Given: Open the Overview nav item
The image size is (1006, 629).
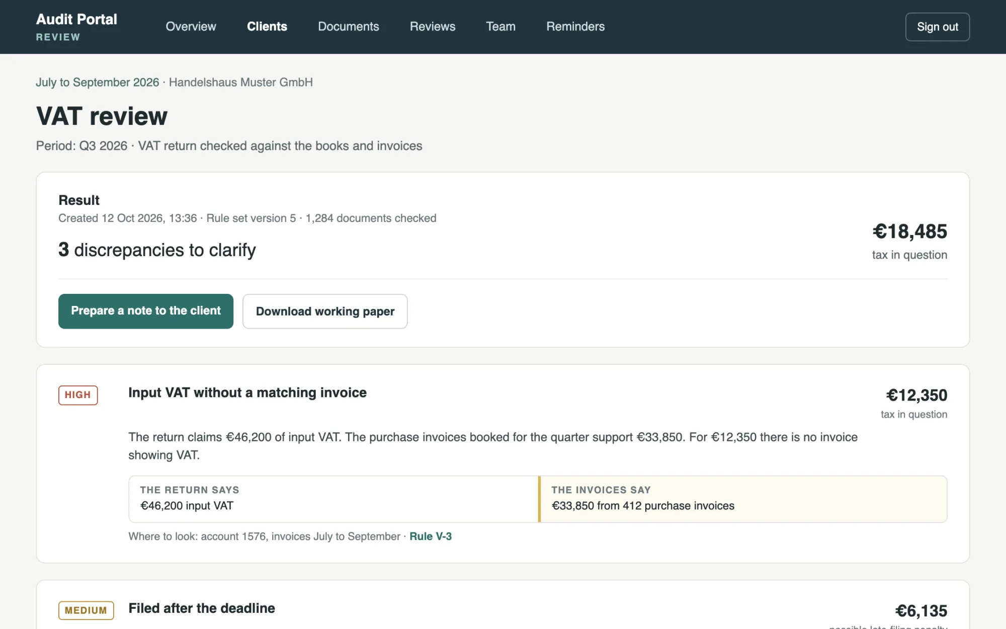Looking at the screenshot, I should [x=191, y=27].
